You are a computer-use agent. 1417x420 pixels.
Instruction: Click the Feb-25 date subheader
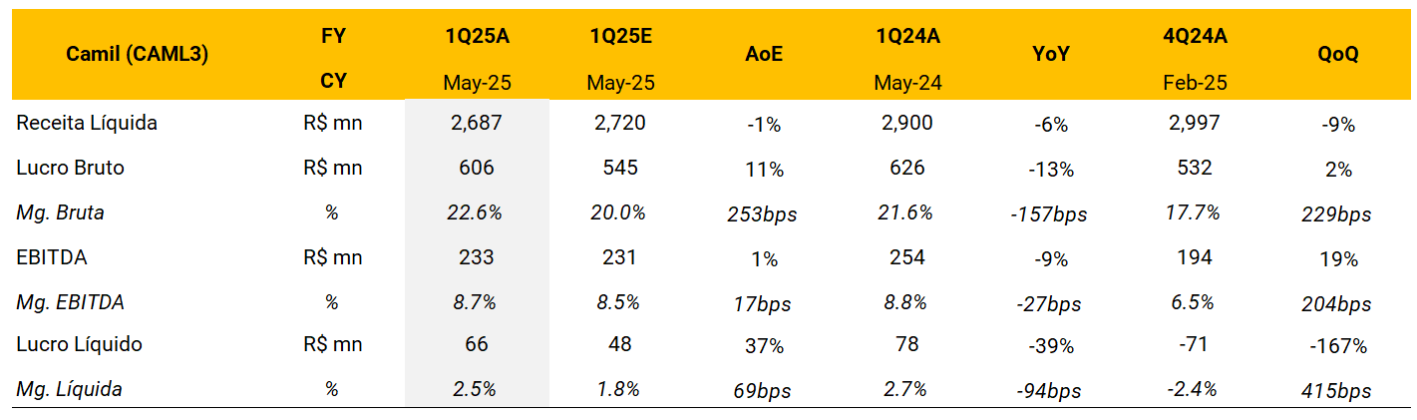point(1195,83)
